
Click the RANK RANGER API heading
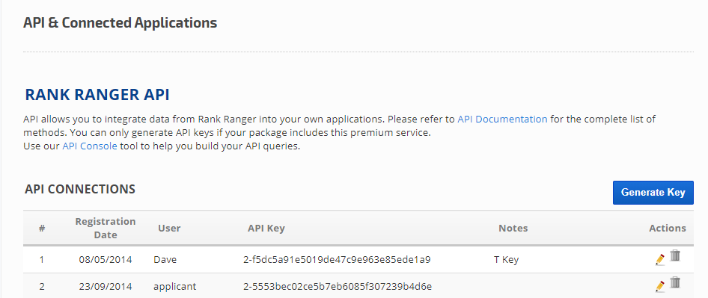pos(97,95)
